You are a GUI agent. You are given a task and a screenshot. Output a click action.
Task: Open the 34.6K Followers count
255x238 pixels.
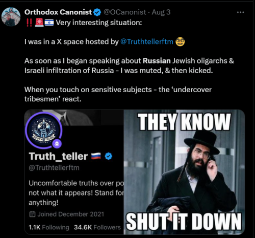click(x=97, y=227)
